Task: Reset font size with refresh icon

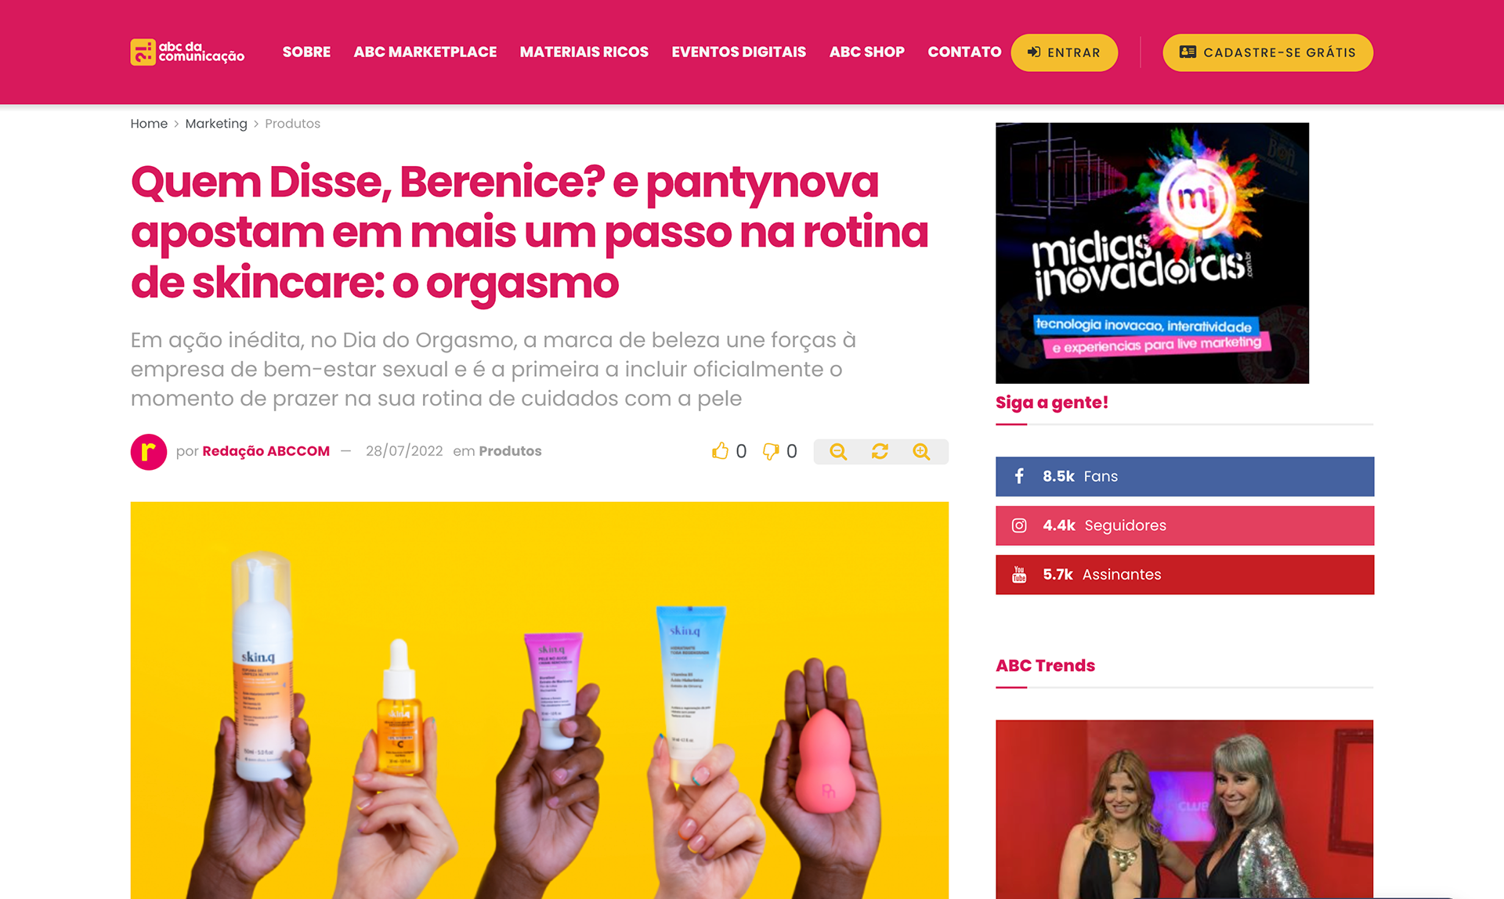Action: [880, 452]
